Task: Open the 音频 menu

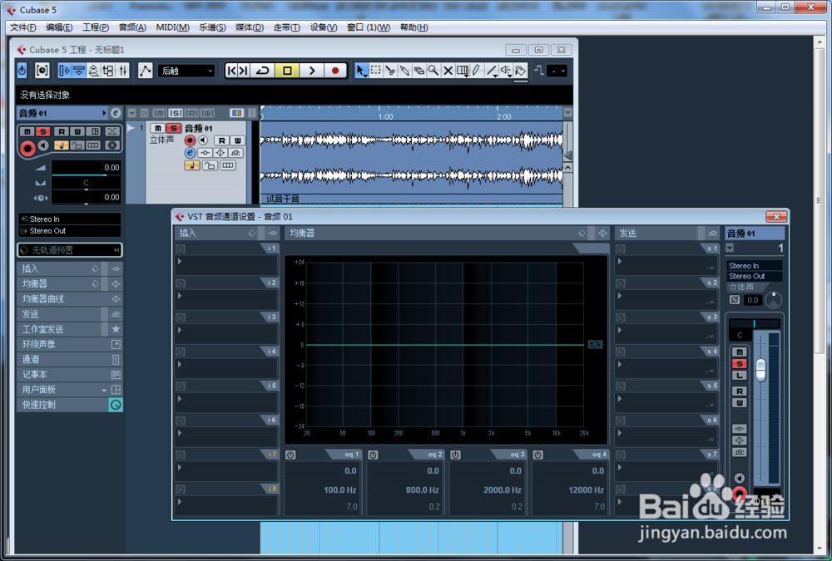Action: (x=132, y=27)
